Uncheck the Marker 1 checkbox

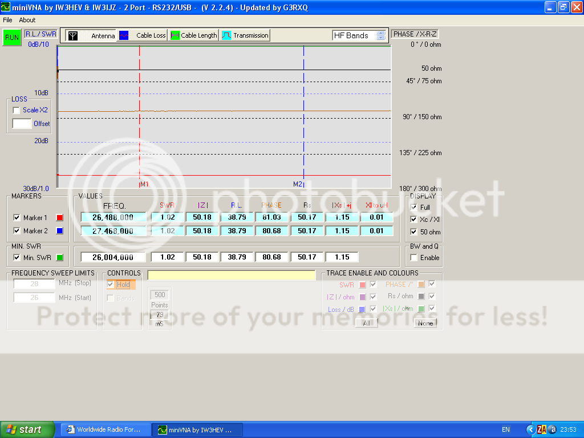click(17, 217)
